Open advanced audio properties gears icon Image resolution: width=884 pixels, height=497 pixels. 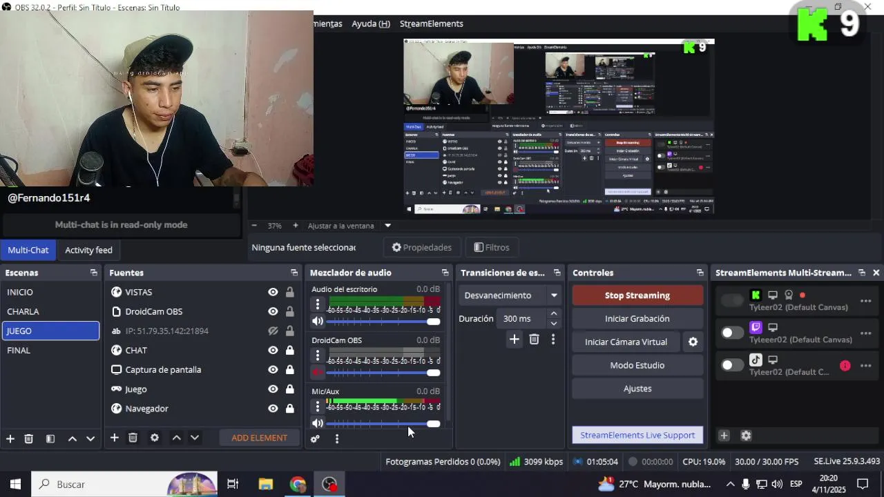[315, 438]
